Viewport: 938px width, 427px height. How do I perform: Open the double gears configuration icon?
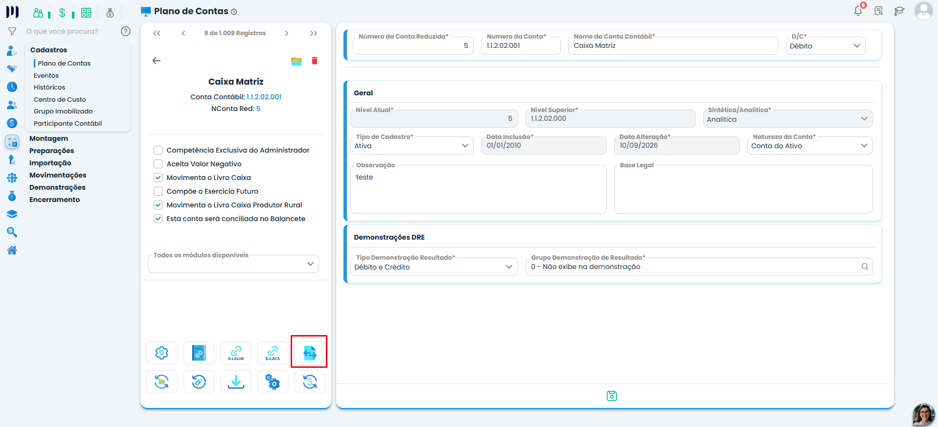coord(273,382)
